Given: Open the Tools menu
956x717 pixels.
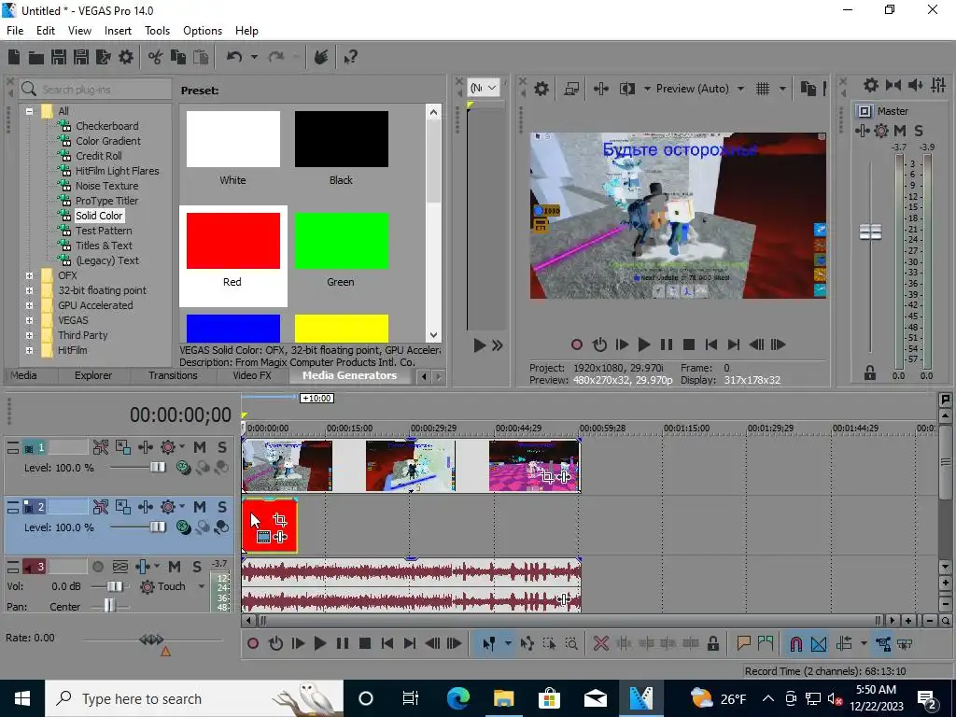Looking at the screenshot, I should coord(157,31).
